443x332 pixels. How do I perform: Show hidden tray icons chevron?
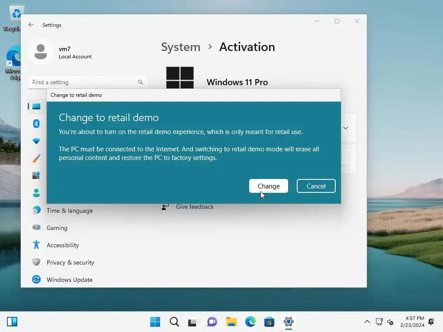point(367,322)
